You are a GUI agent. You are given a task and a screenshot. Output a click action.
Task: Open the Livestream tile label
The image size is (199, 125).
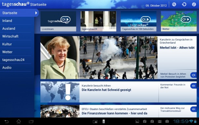pyautogui.click(x=58, y=29)
